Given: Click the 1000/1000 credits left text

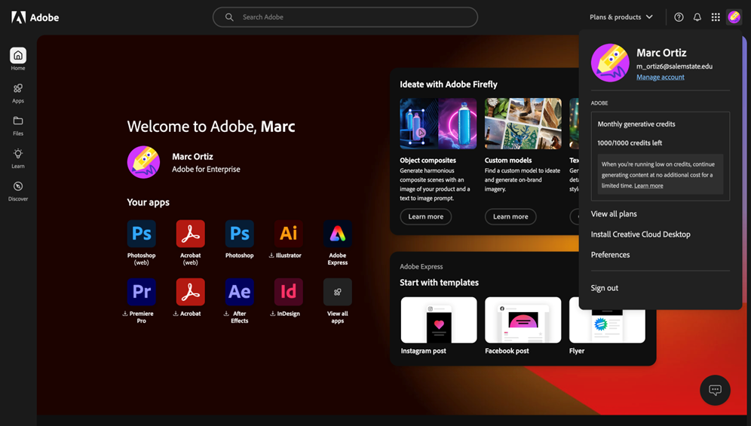Looking at the screenshot, I should (630, 143).
